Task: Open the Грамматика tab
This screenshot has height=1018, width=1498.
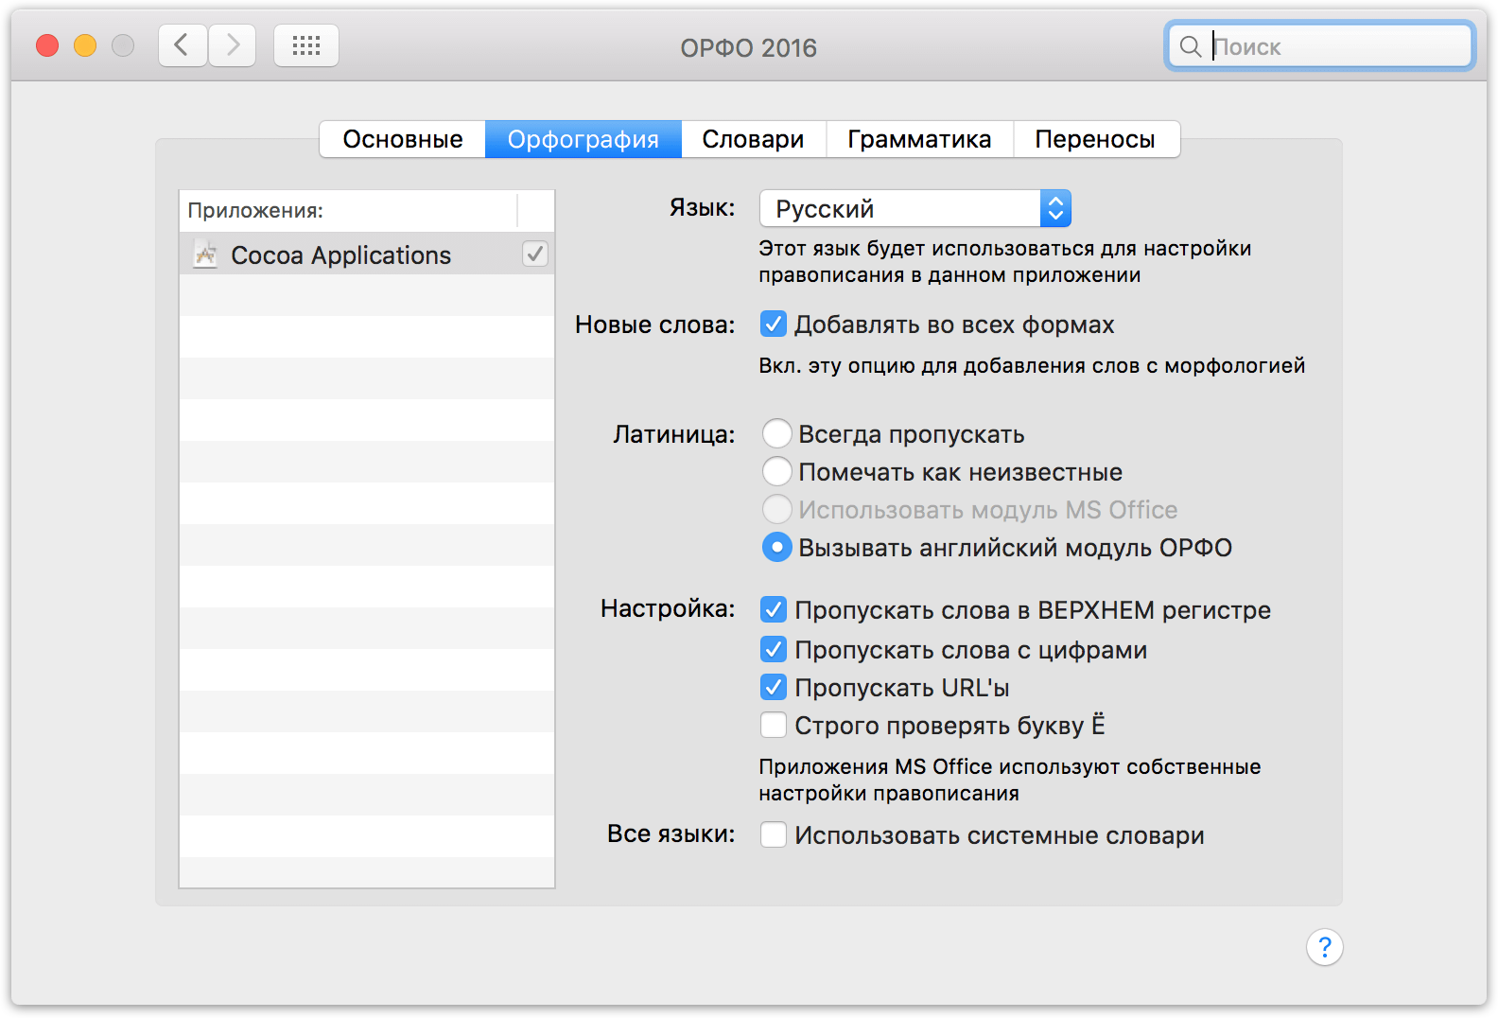Action: pyautogui.click(x=919, y=139)
